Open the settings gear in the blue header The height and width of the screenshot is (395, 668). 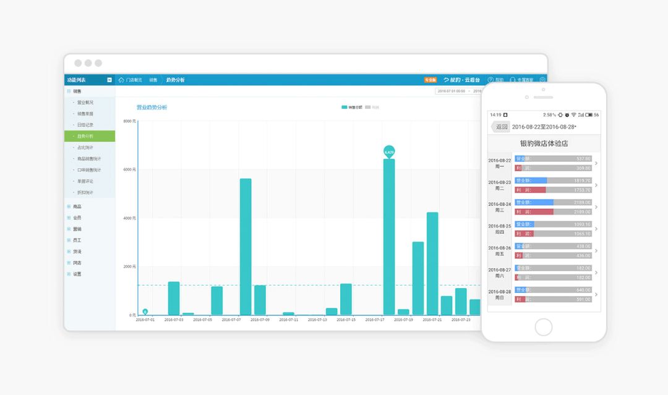tap(542, 80)
